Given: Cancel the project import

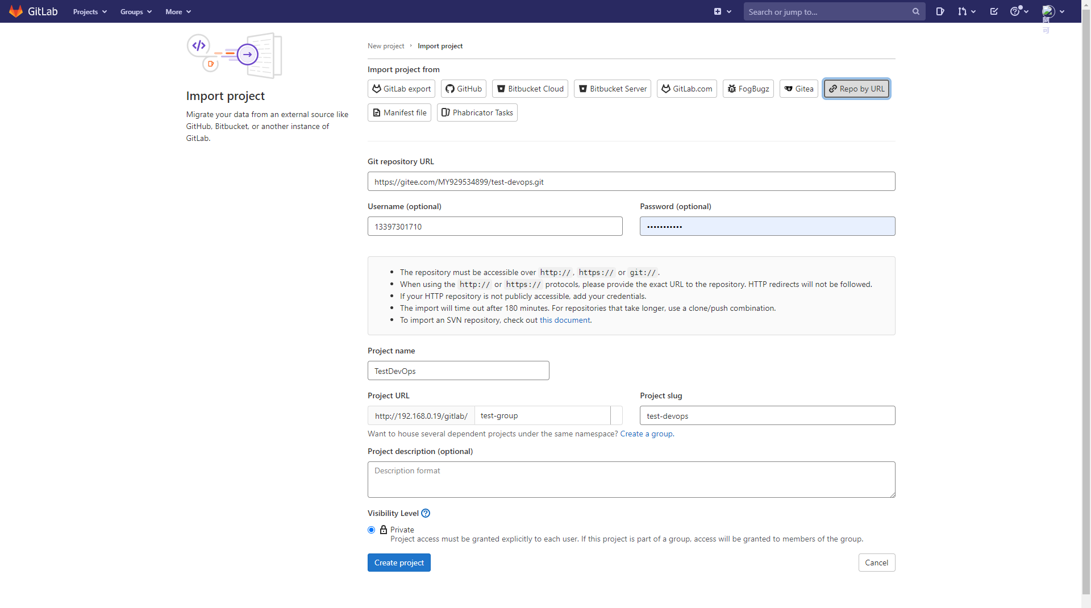Looking at the screenshot, I should [x=877, y=563].
